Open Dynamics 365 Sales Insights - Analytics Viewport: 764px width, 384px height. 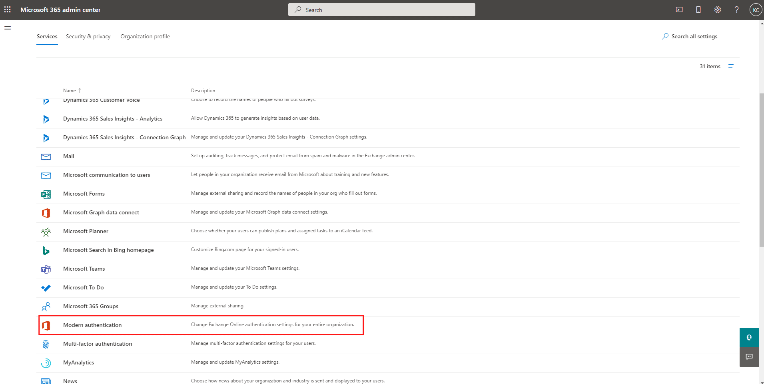tap(113, 119)
